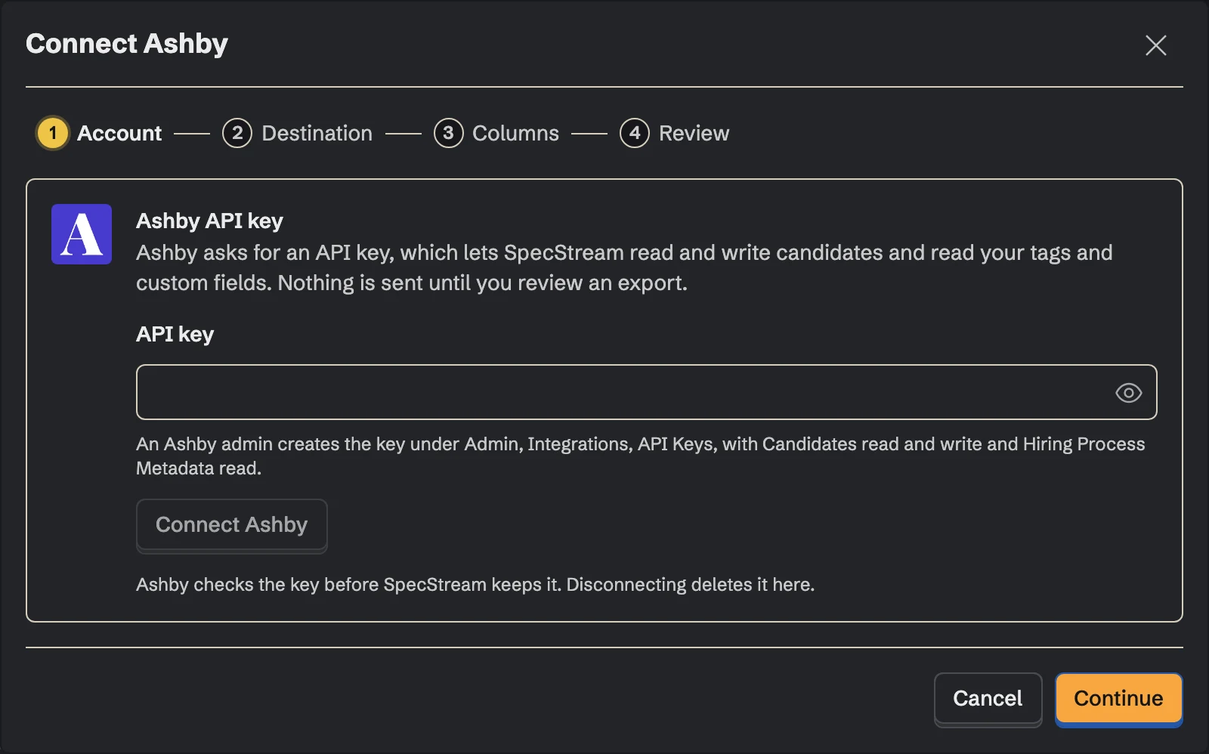The image size is (1209, 754).
Task: Continue to the next step
Action: tap(1118, 698)
